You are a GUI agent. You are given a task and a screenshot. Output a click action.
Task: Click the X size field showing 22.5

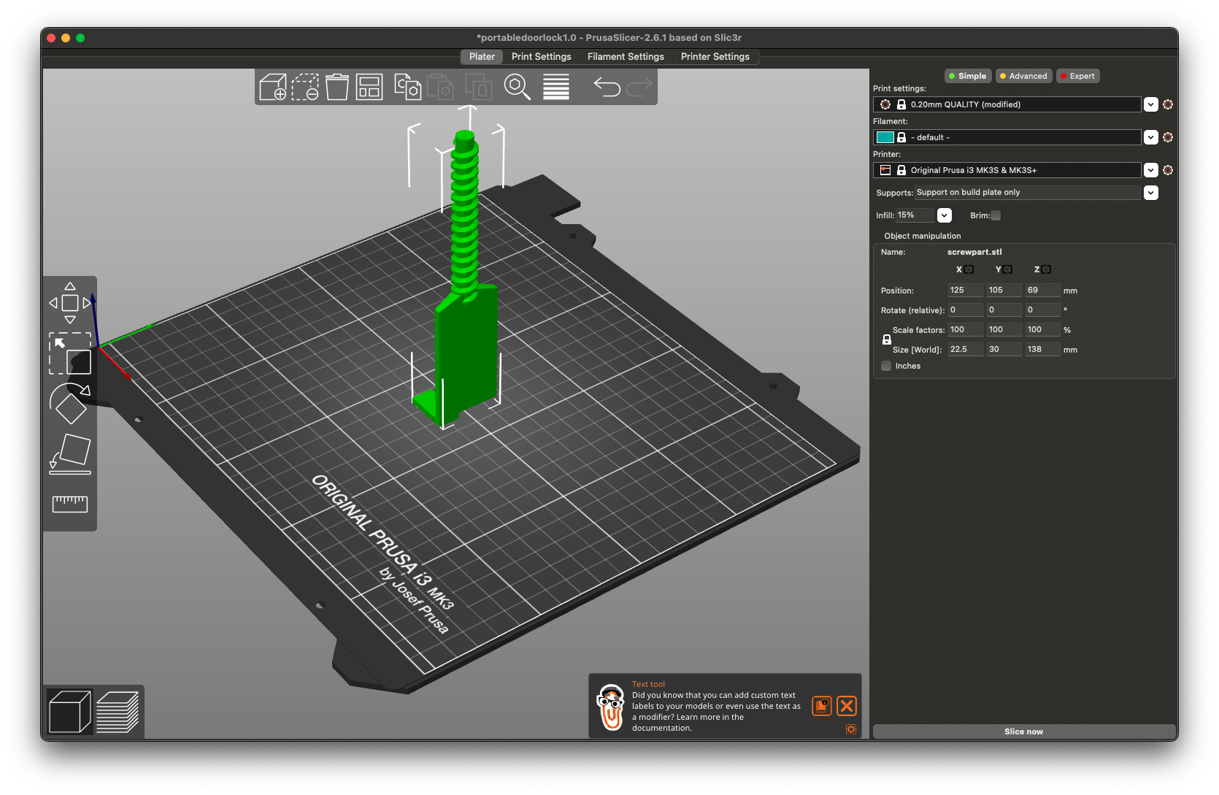tap(965, 349)
